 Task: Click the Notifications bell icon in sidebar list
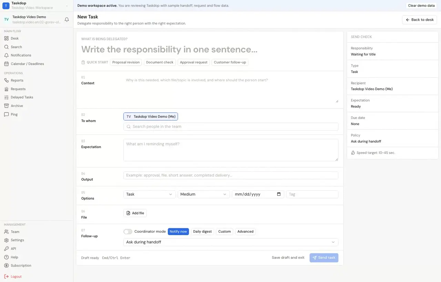(x=6, y=55)
